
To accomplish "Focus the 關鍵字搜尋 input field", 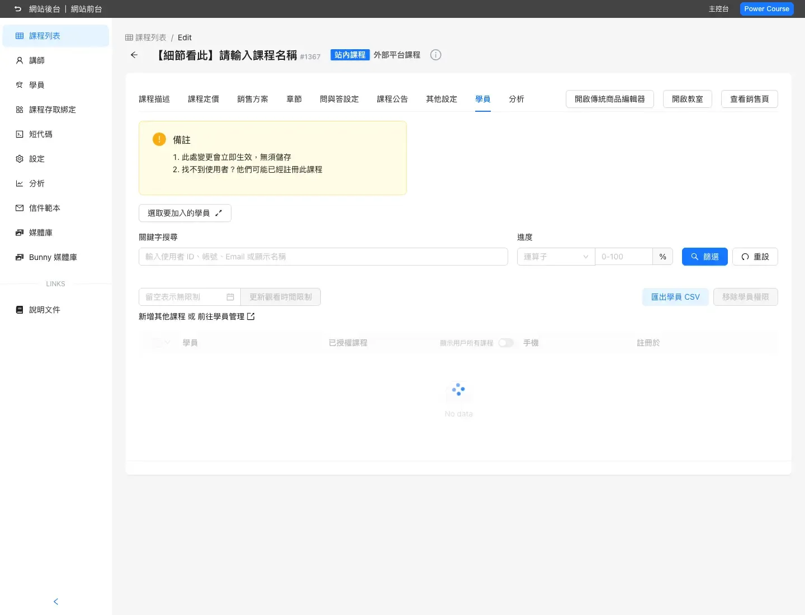I will tap(323, 257).
